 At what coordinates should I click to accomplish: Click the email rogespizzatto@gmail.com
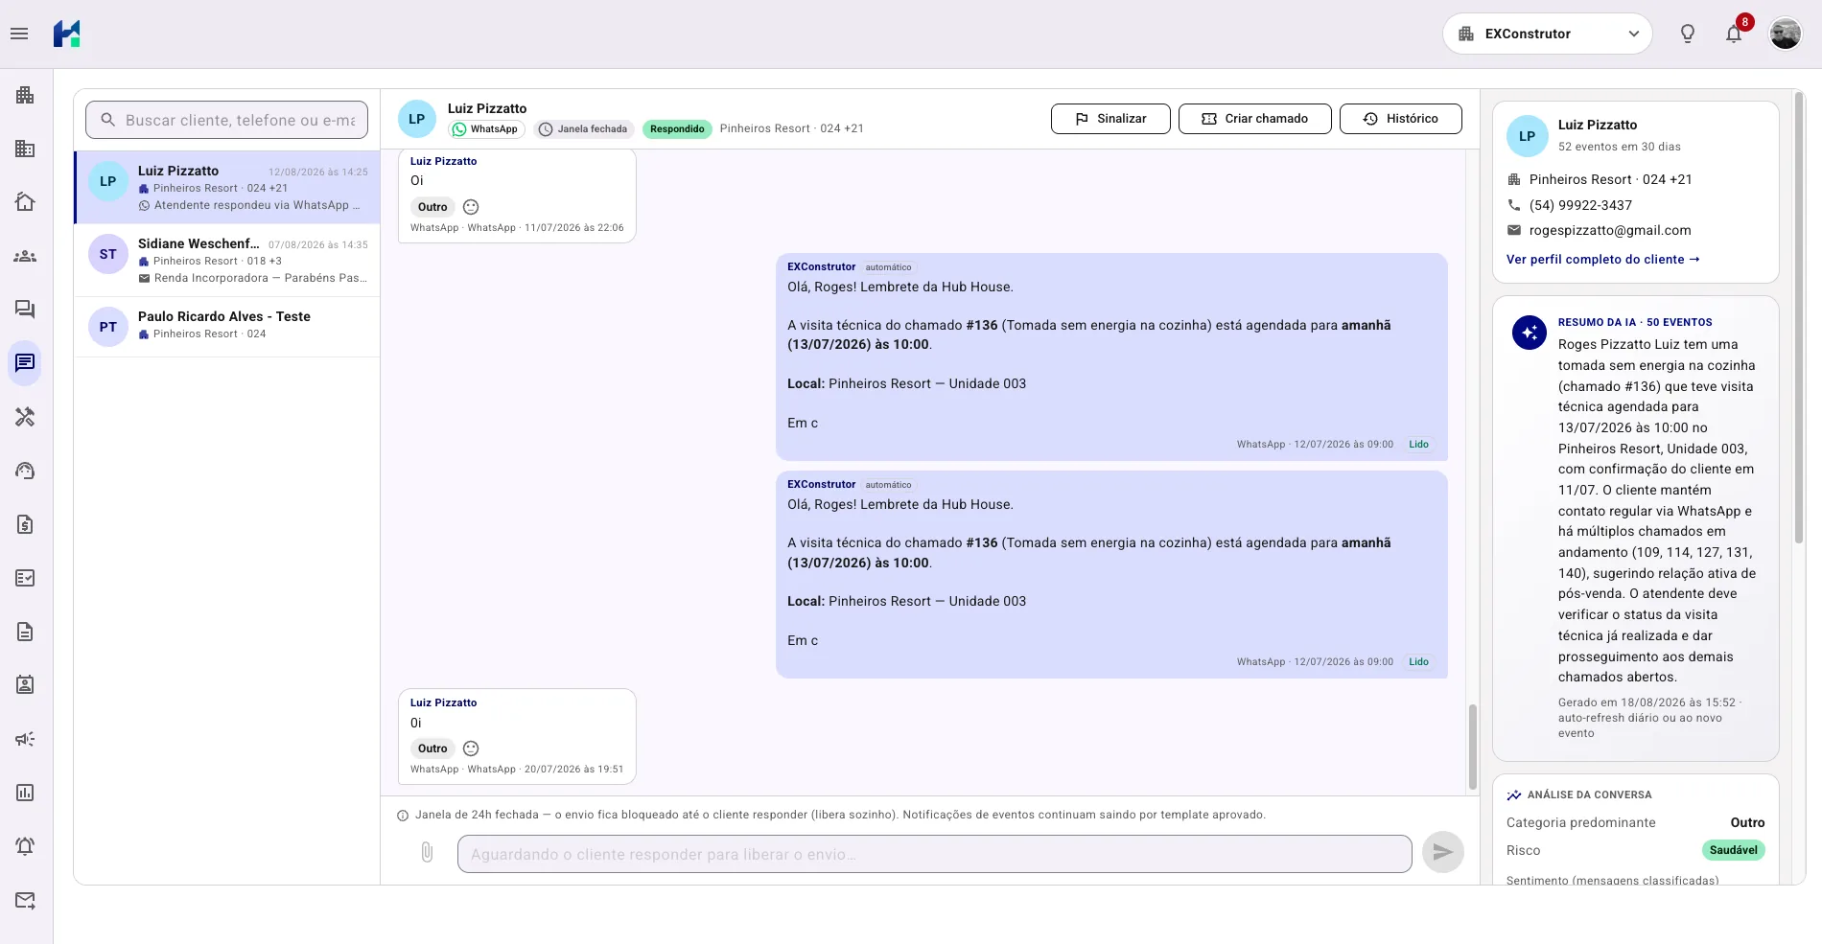coord(1610,230)
